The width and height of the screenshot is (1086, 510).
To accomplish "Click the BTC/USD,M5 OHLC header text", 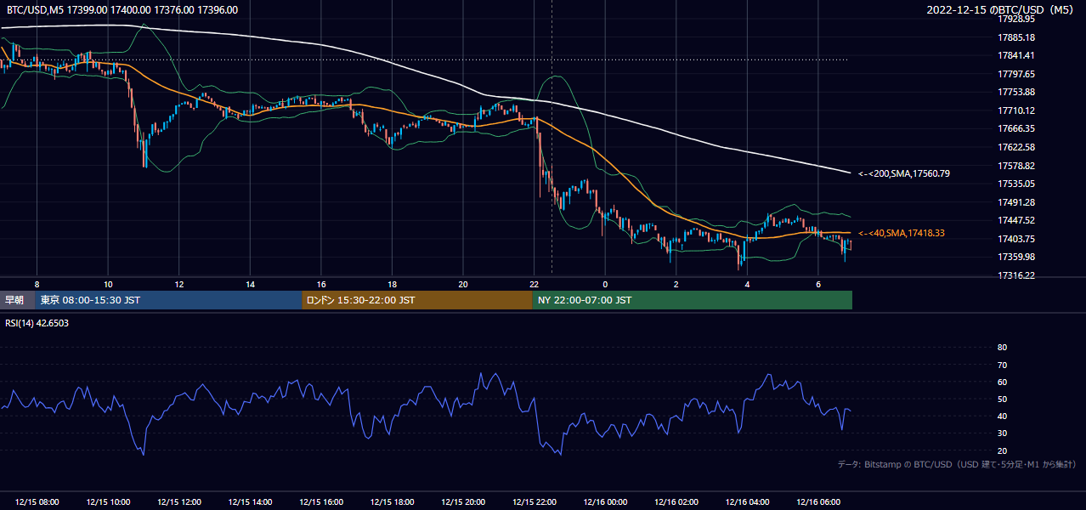I will pyautogui.click(x=122, y=10).
